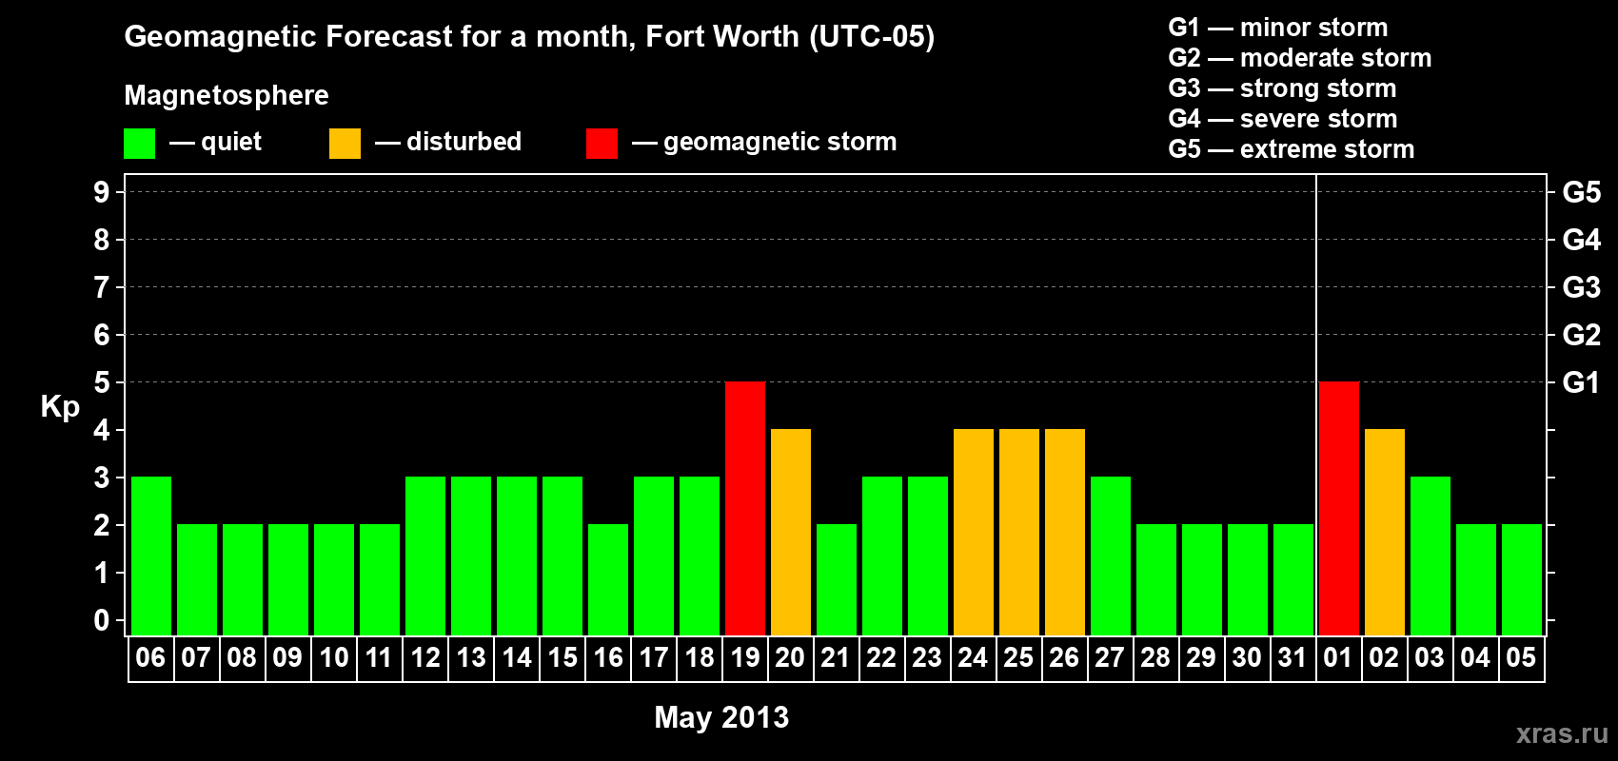This screenshot has width=1618, height=761.
Task: Click the date label 19 on the x-axis
Action: (745, 658)
